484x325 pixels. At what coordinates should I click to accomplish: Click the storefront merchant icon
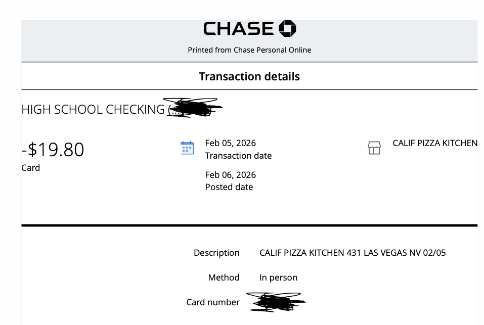[374, 148]
